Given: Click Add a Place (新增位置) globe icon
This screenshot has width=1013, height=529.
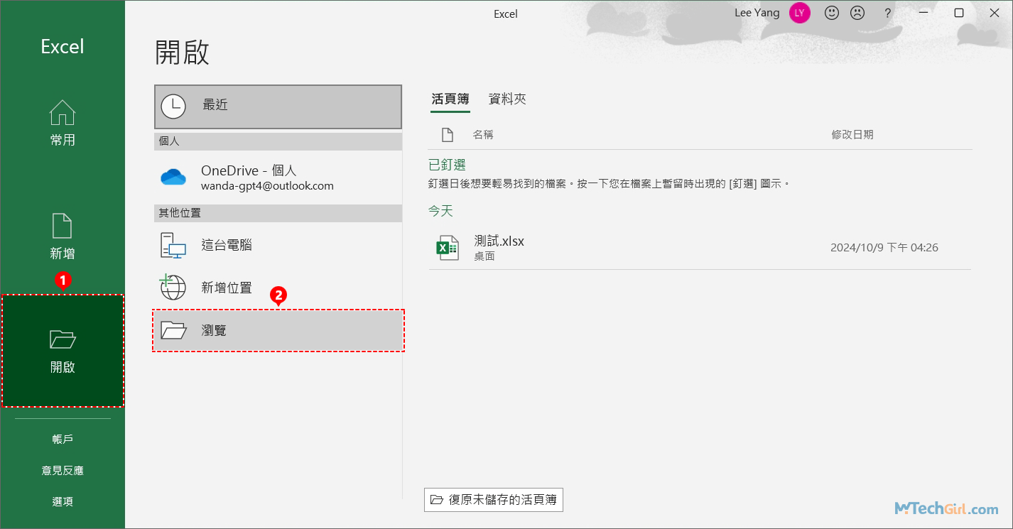Looking at the screenshot, I should [173, 287].
